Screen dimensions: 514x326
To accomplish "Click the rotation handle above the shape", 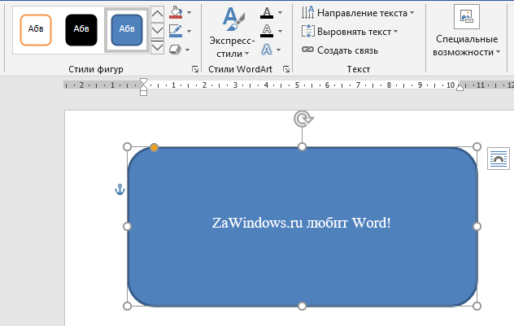I will click(303, 119).
